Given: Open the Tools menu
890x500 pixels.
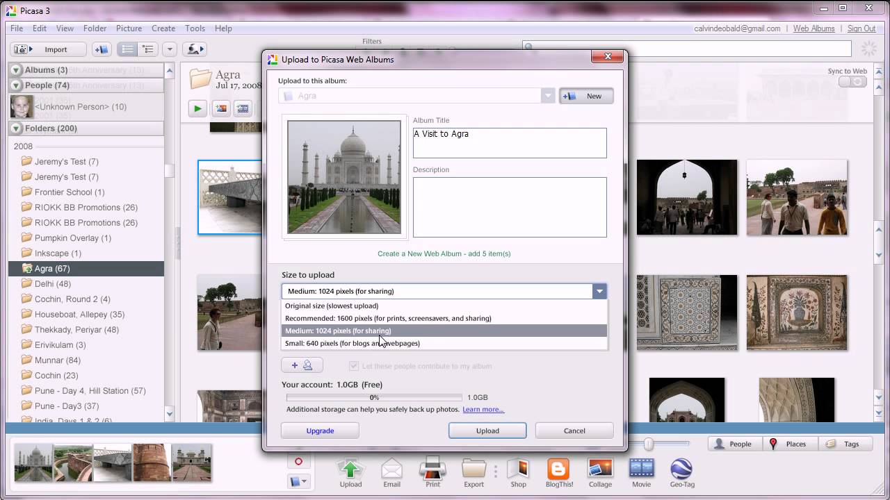Looking at the screenshot, I should click(x=195, y=28).
